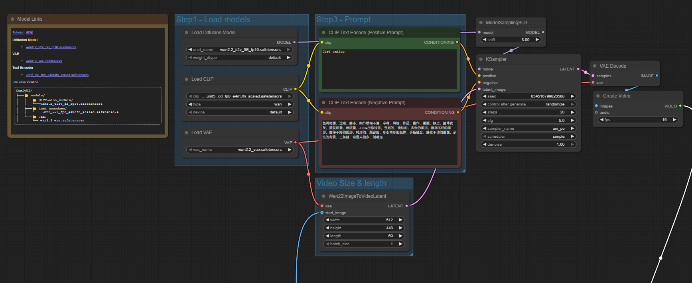The width and height of the screenshot is (692, 283).
Task: Click the height value slider
Action: point(364,228)
